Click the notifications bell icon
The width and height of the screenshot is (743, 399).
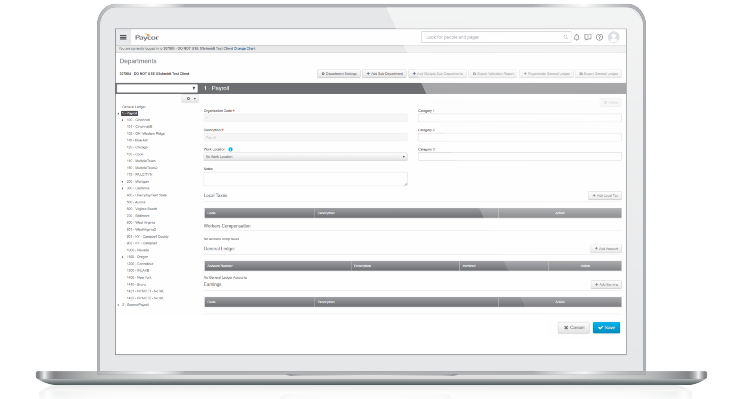pos(576,37)
